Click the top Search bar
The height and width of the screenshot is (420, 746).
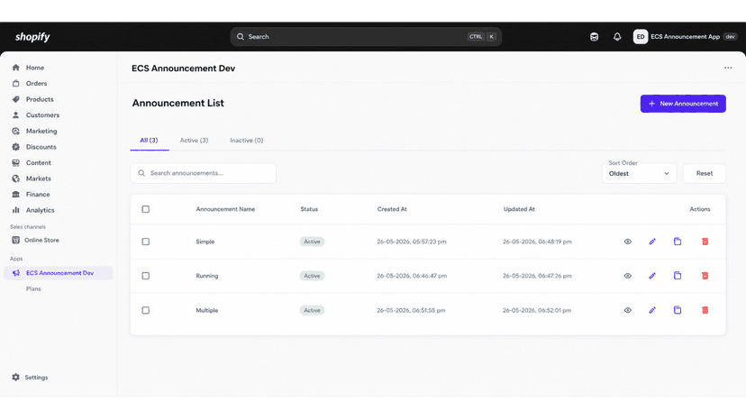point(366,37)
